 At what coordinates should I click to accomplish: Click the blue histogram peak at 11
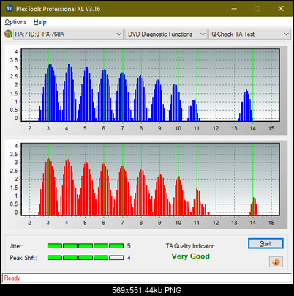click(x=194, y=110)
